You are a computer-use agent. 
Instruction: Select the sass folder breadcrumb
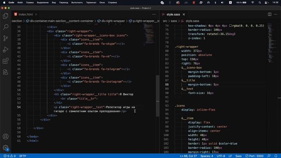[174, 21]
